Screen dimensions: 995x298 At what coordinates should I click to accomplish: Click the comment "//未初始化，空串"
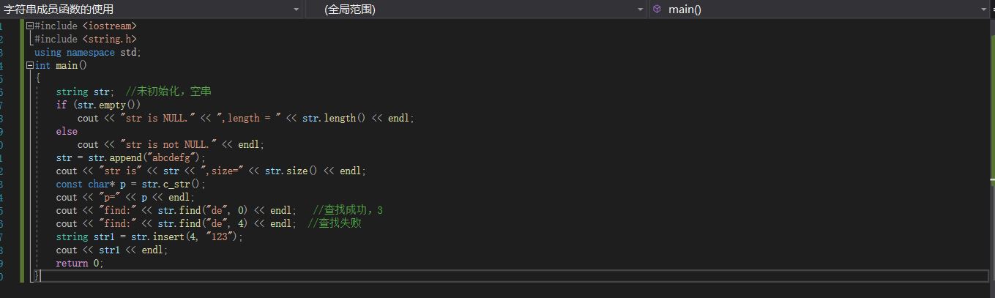point(168,92)
